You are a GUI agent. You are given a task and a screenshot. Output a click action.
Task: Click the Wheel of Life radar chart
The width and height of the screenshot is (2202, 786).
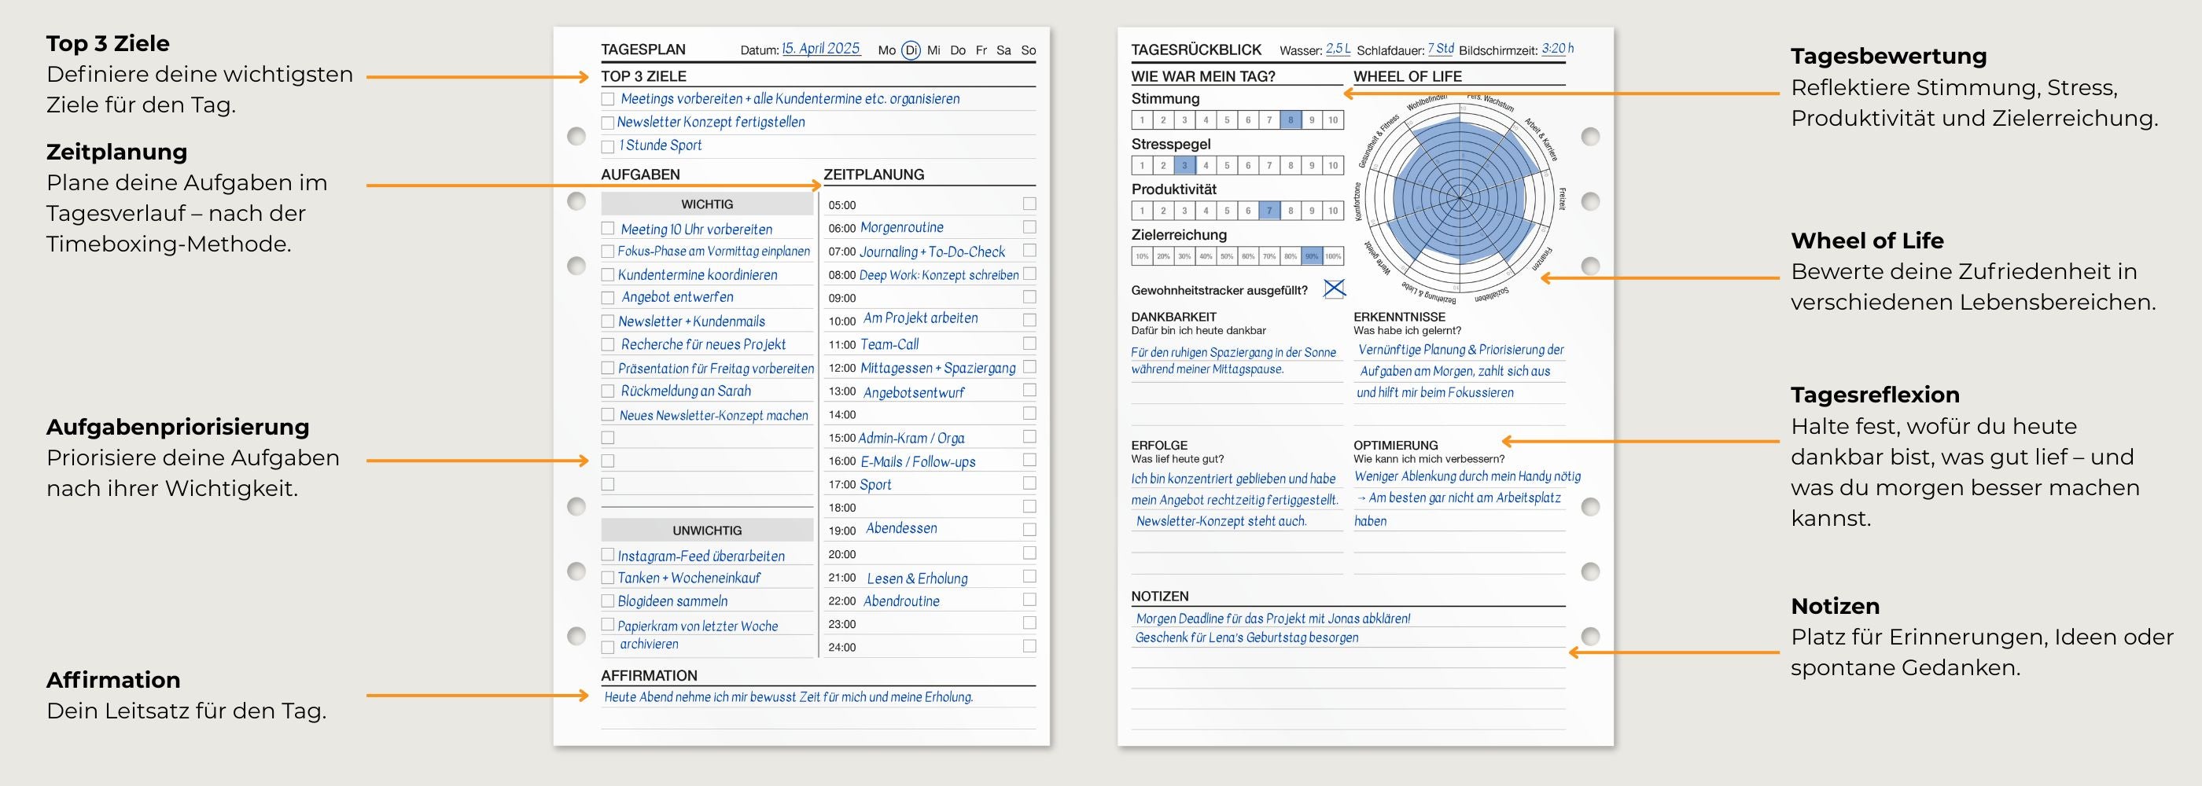pos(1459,198)
